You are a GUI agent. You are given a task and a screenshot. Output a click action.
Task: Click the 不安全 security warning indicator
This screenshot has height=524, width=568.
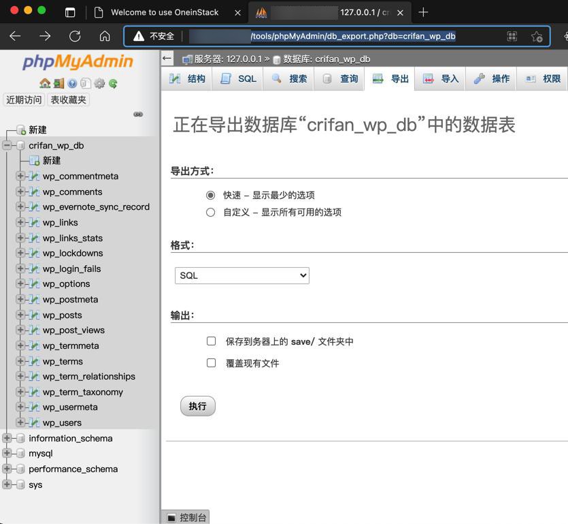coord(154,36)
